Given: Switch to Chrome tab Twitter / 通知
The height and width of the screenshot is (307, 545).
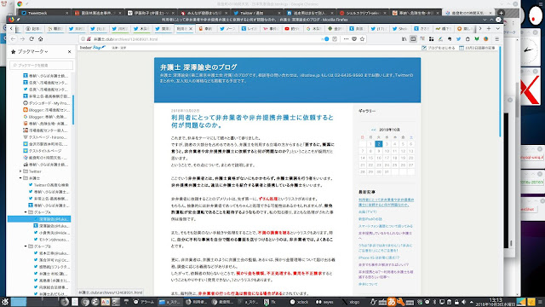Looking at the screenshot, I should pos(256,13).
